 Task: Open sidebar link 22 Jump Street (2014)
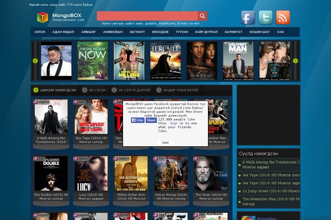pos(271,191)
